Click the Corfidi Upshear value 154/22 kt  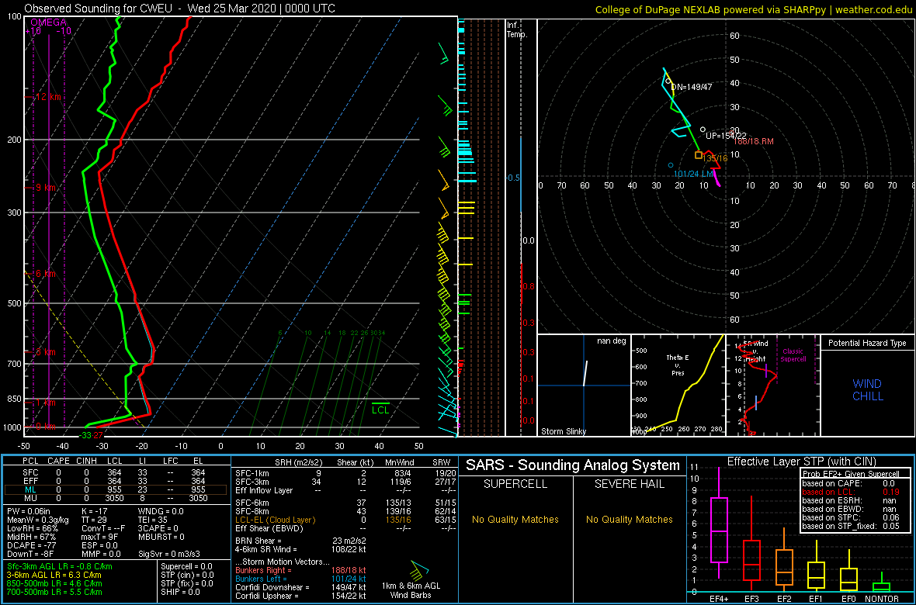coord(349,596)
